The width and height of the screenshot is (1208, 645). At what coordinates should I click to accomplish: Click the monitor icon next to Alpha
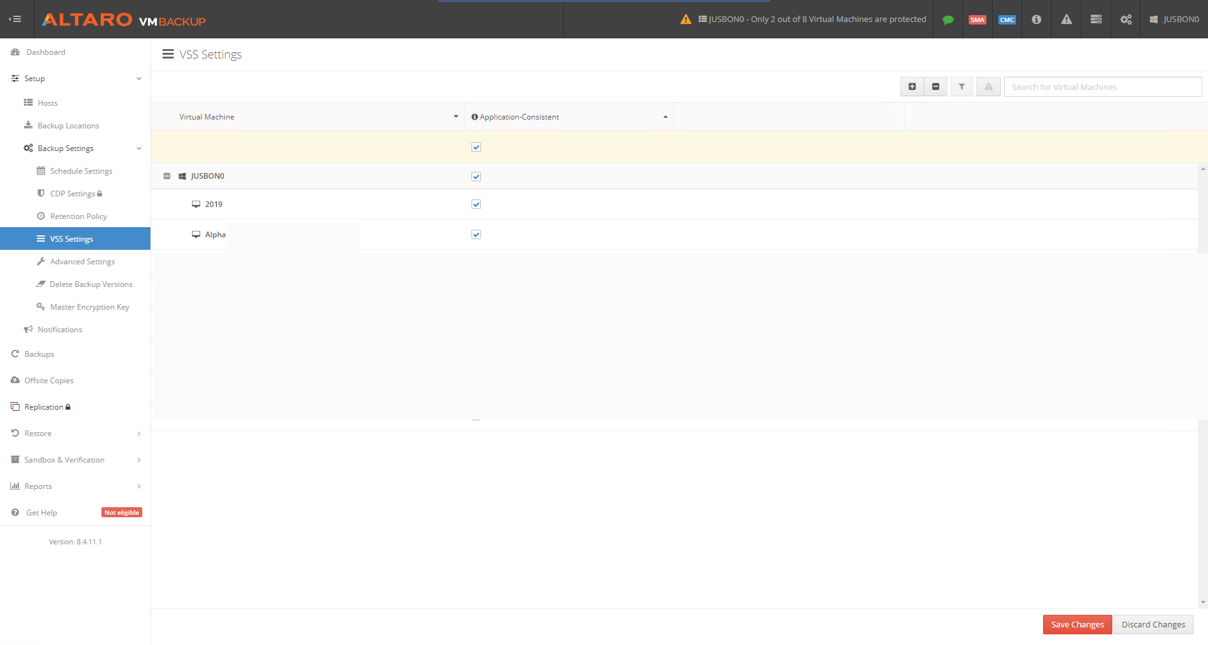pyautogui.click(x=196, y=235)
